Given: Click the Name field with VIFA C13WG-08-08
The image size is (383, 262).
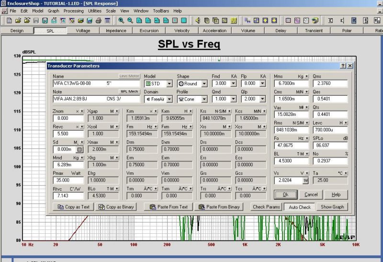Looking at the screenshot, I should (96, 83).
